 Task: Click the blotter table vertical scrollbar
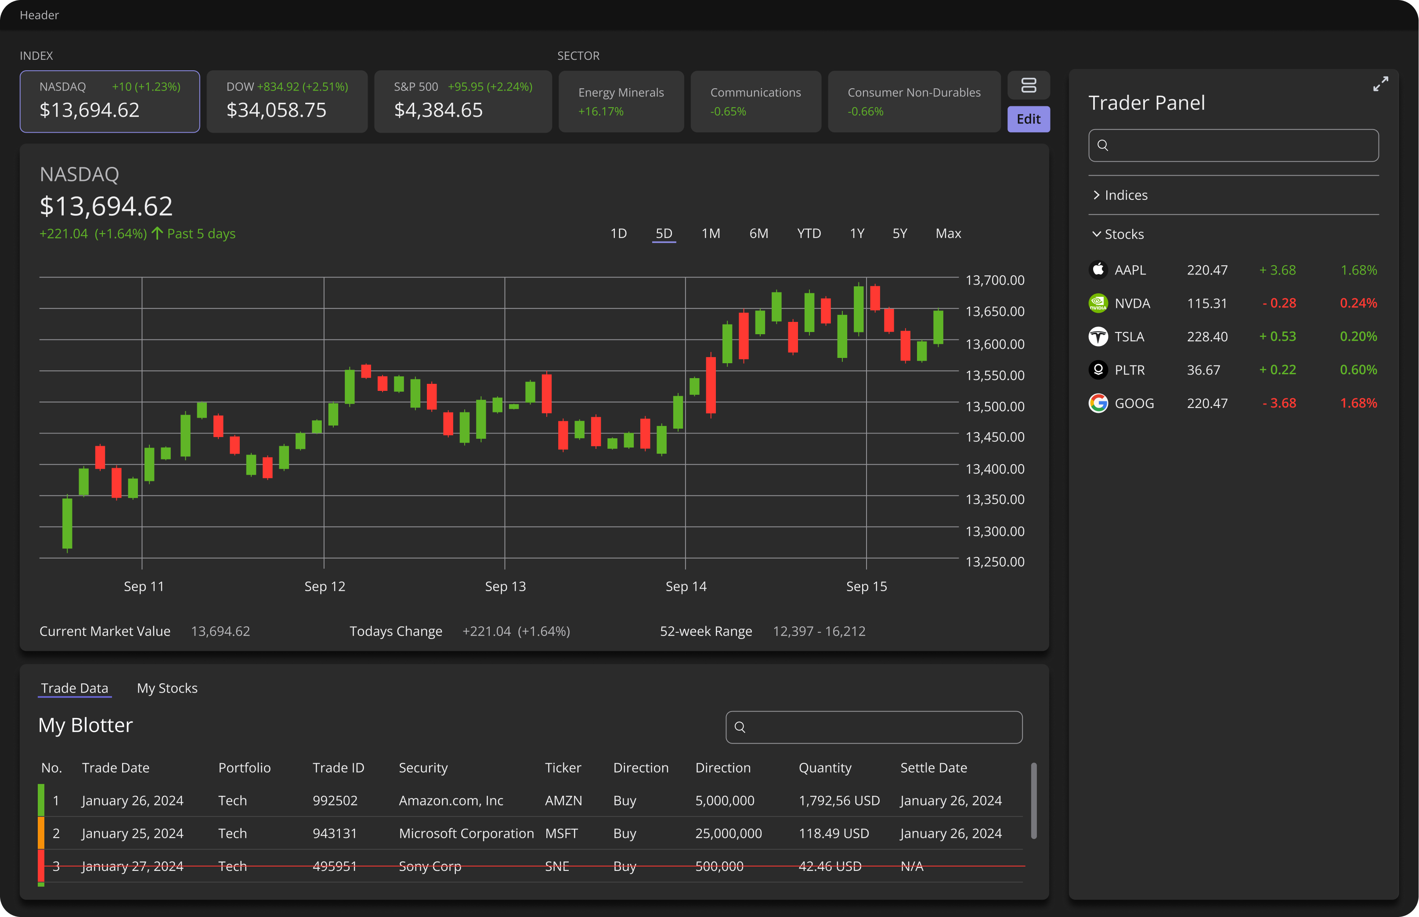click(1034, 801)
